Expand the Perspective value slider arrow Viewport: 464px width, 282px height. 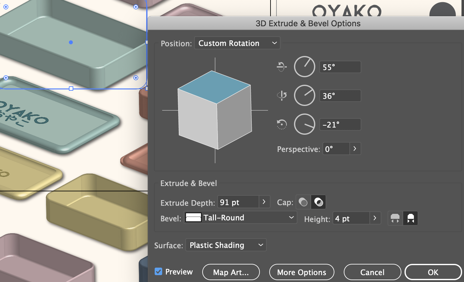355,149
